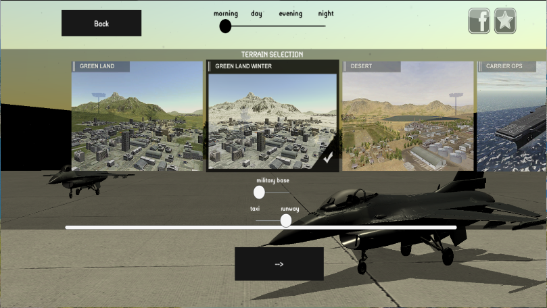Open the Facebook page icon
The image size is (547, 308).
point(479,21)
